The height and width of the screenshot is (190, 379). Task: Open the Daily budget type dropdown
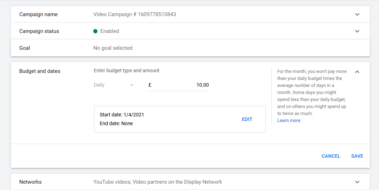pyautogui.click(x=115, y=85)
